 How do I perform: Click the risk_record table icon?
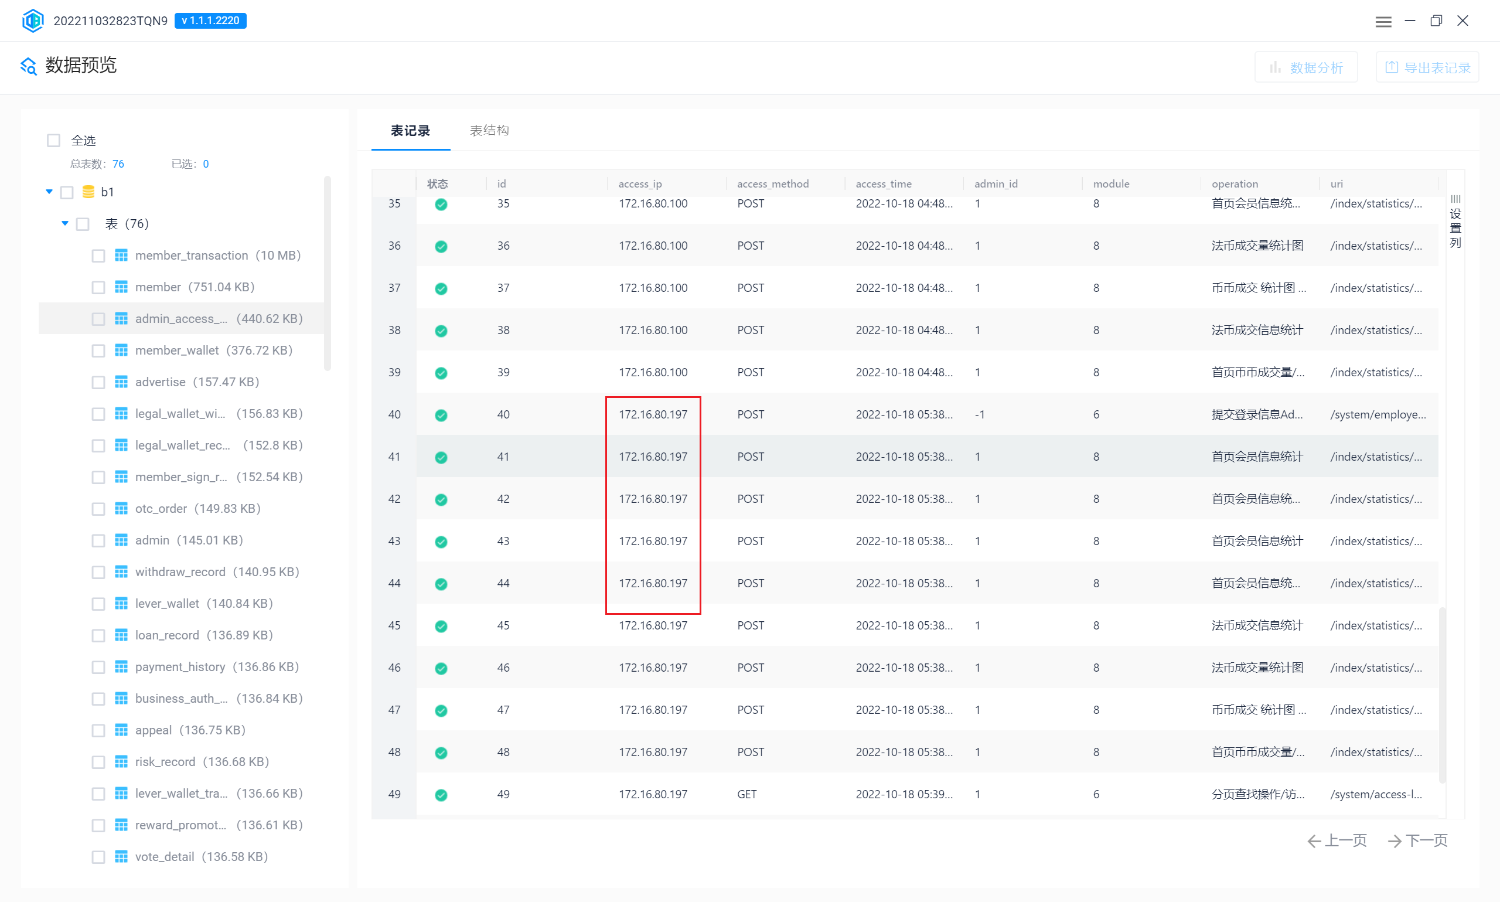[121, 761]
